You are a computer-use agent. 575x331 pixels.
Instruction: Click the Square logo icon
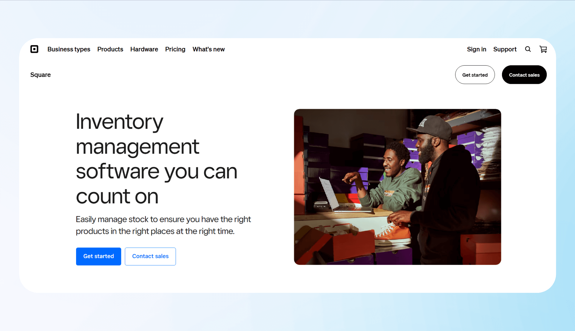pyautogui.click(x=34, y=49)
